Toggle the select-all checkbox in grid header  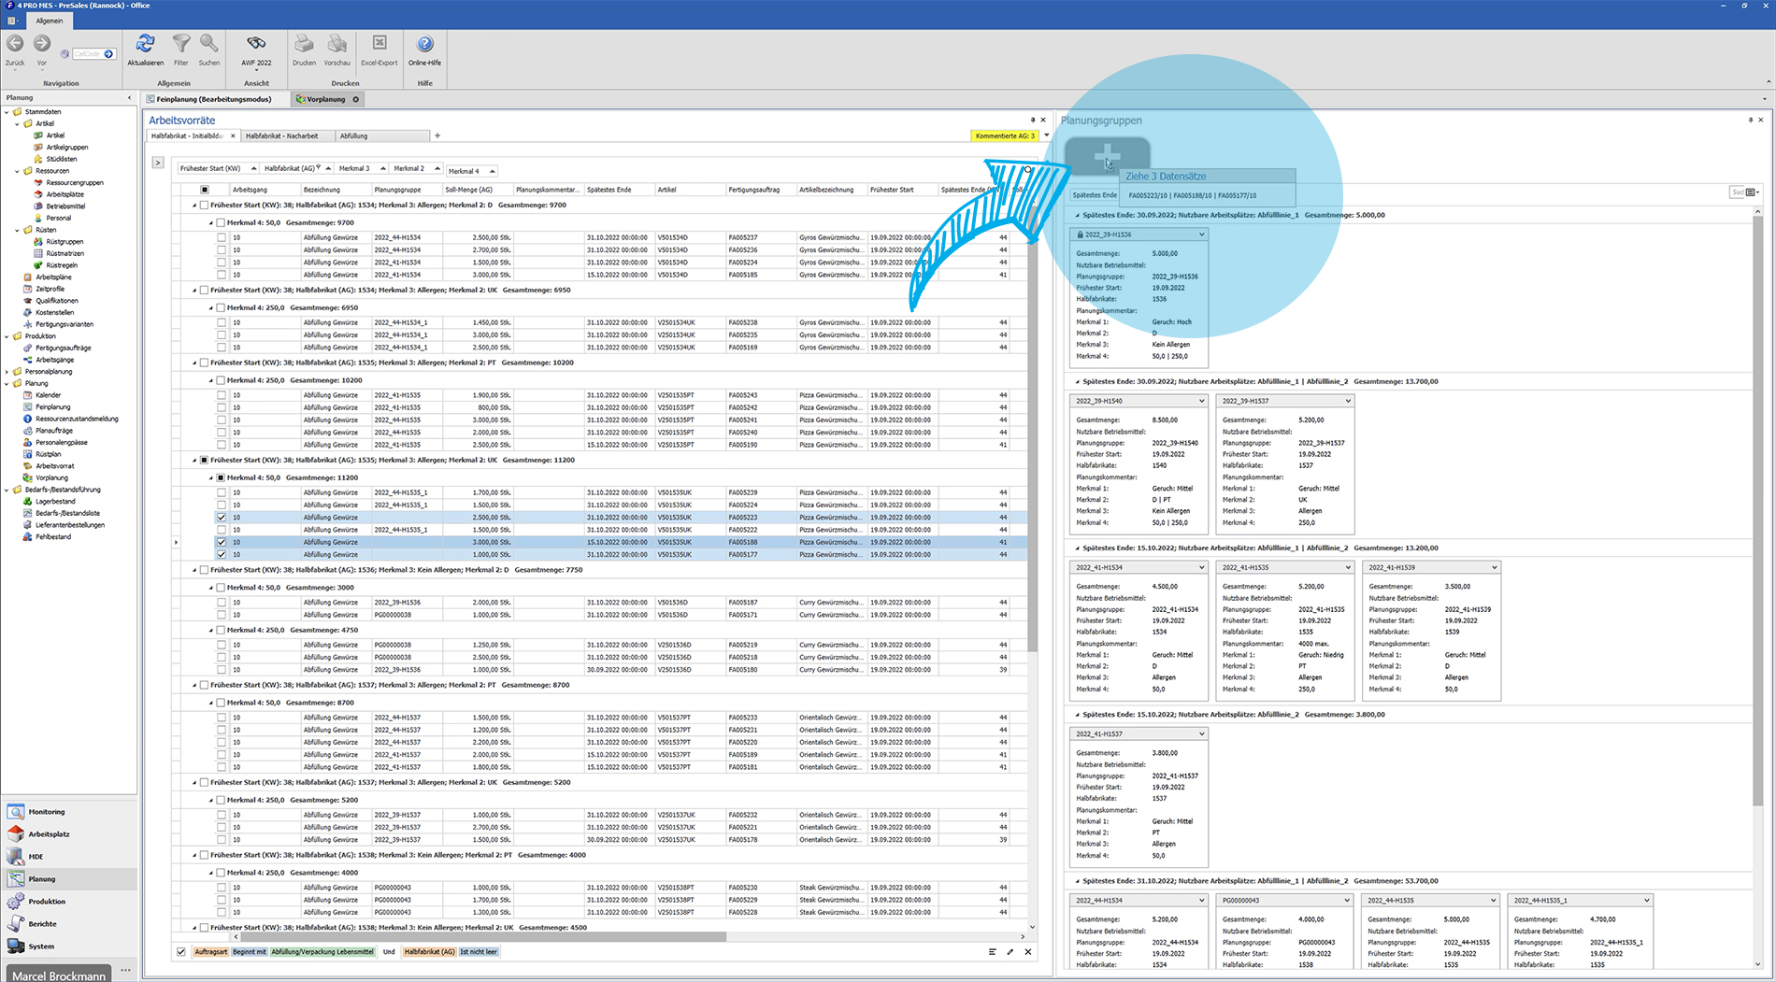[x=205, y=190]
